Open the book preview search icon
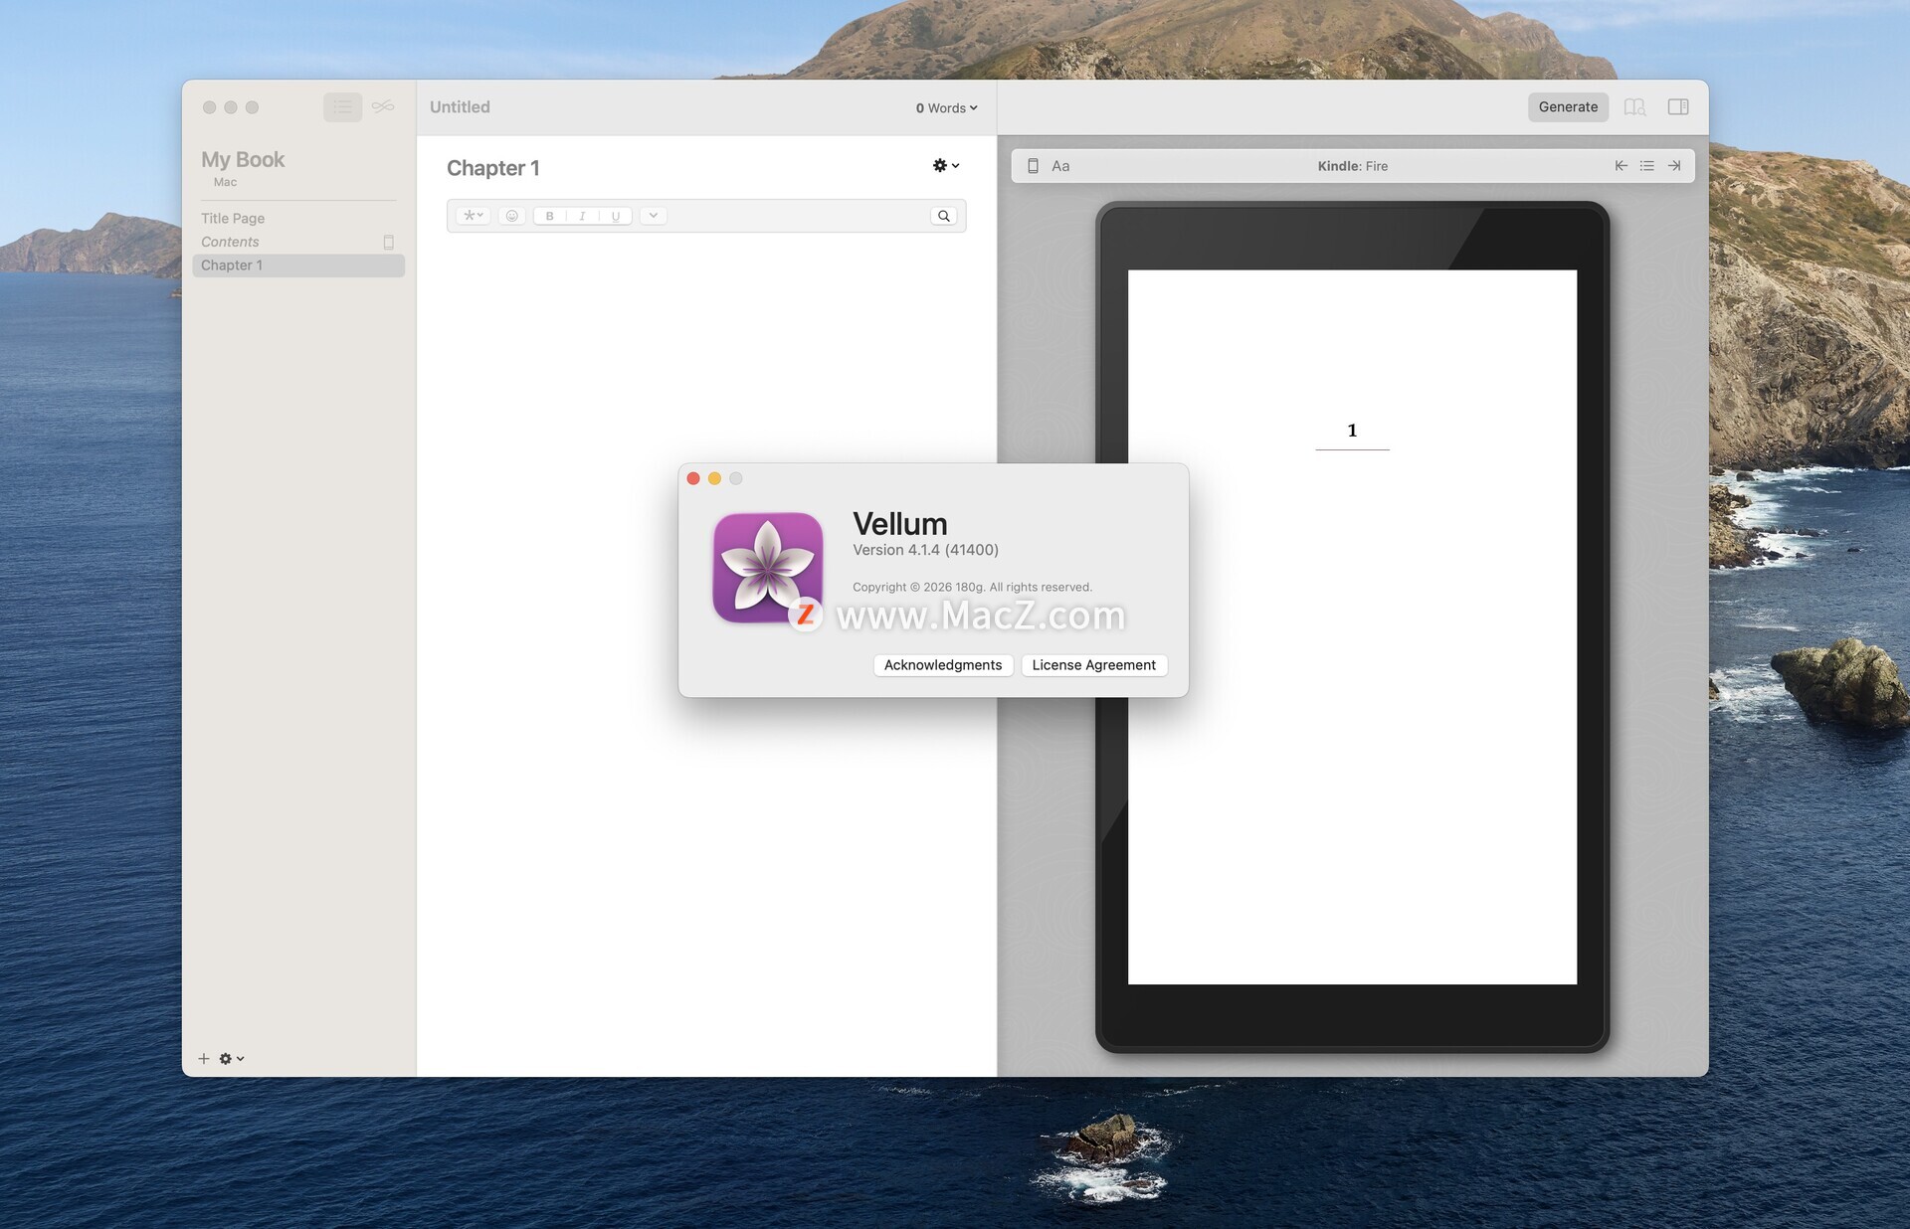1910x1229 pixels. [x=1634, y=107]
